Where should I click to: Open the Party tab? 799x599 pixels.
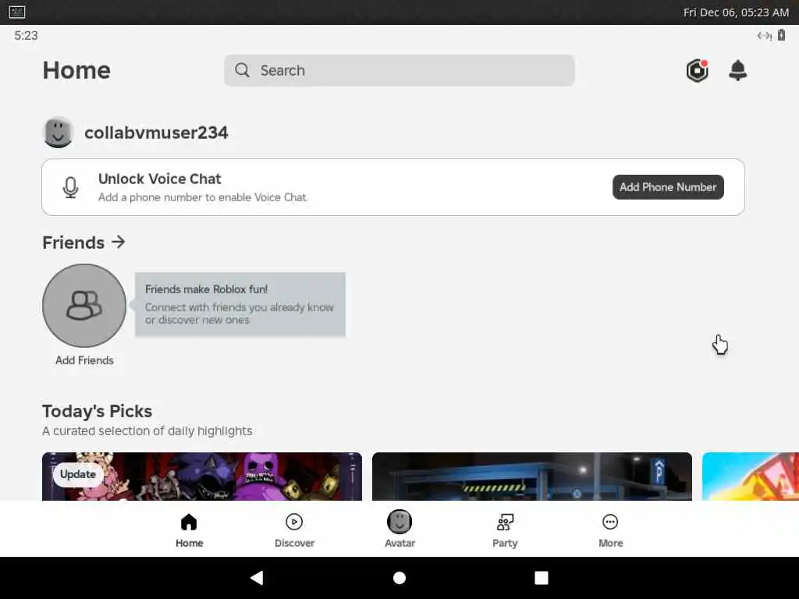tap(505, 530)
